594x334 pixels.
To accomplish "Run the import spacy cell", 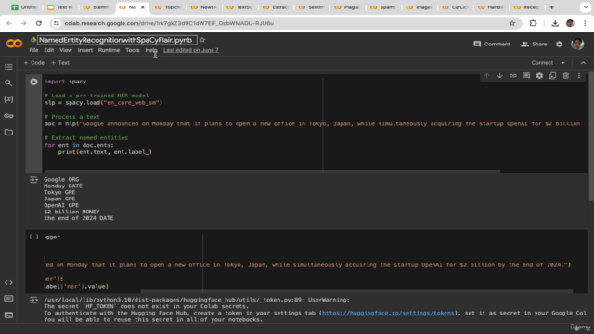I will point(33,82).
